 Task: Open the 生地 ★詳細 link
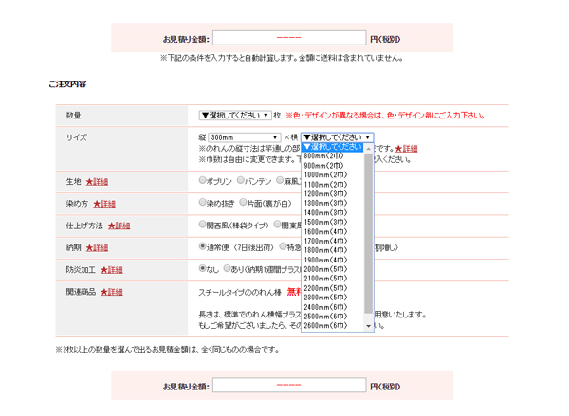click(97, 181)
